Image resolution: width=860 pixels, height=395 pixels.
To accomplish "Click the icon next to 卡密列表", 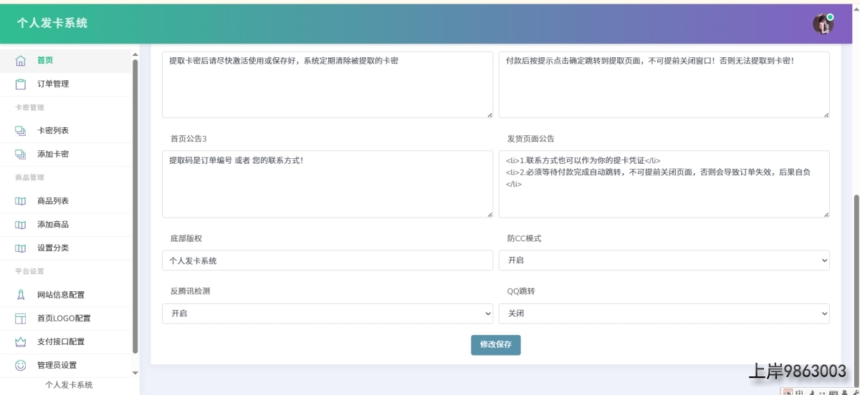I will [x=21, y=131].
